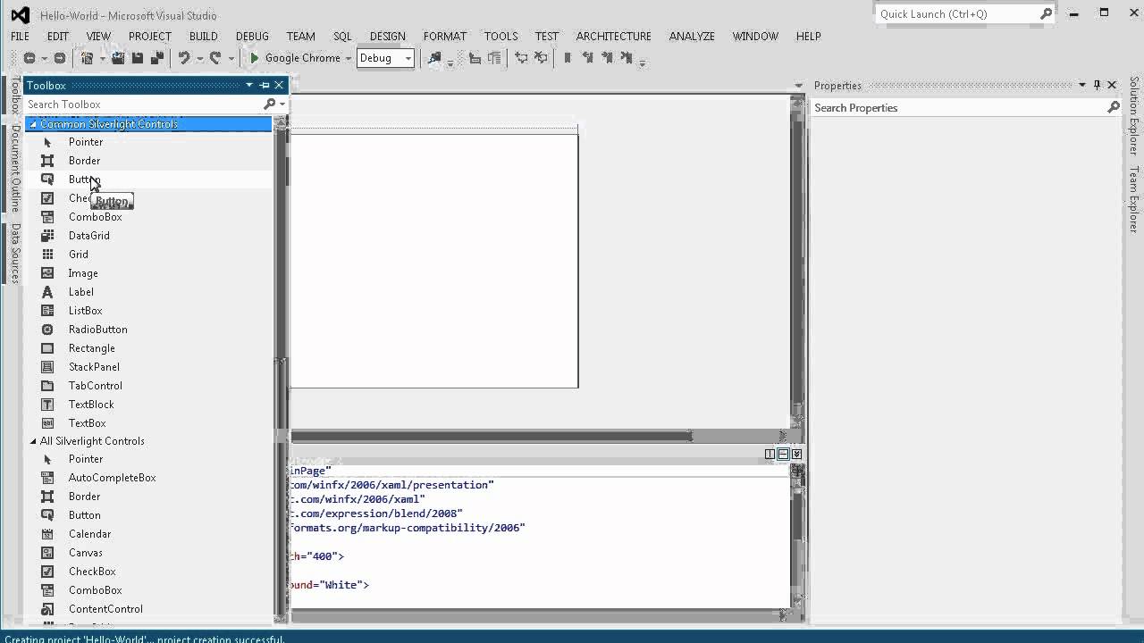Pick the Calendar control icon
1144x643 pixels.
click(x=47, y=534)
